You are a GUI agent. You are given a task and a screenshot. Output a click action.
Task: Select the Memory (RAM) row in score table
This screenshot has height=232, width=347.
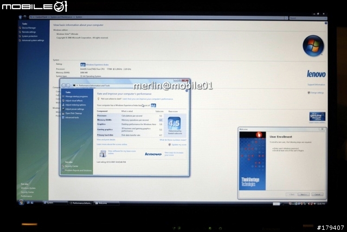pos(130,120)
